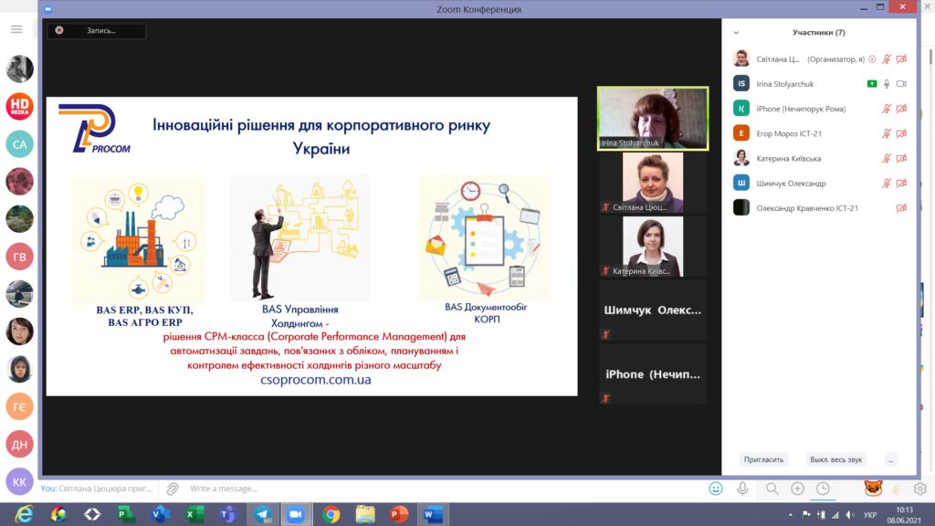935x526 pixels.
Task: Click the attach file paperclip icon
Action: [x=173, y=489]
